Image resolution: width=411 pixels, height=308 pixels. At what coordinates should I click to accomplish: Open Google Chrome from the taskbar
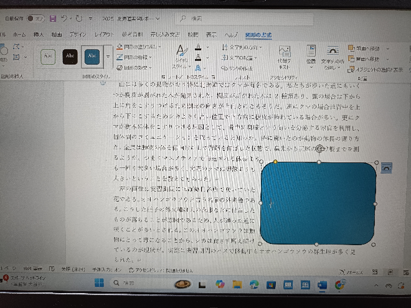click(340, 285)
